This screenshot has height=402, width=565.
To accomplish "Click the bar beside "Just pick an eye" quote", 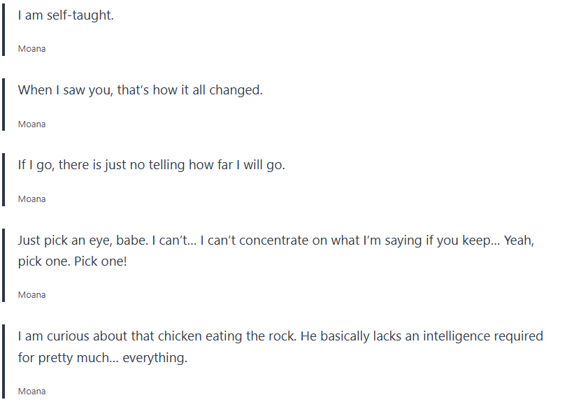I will tap(3, 265).
